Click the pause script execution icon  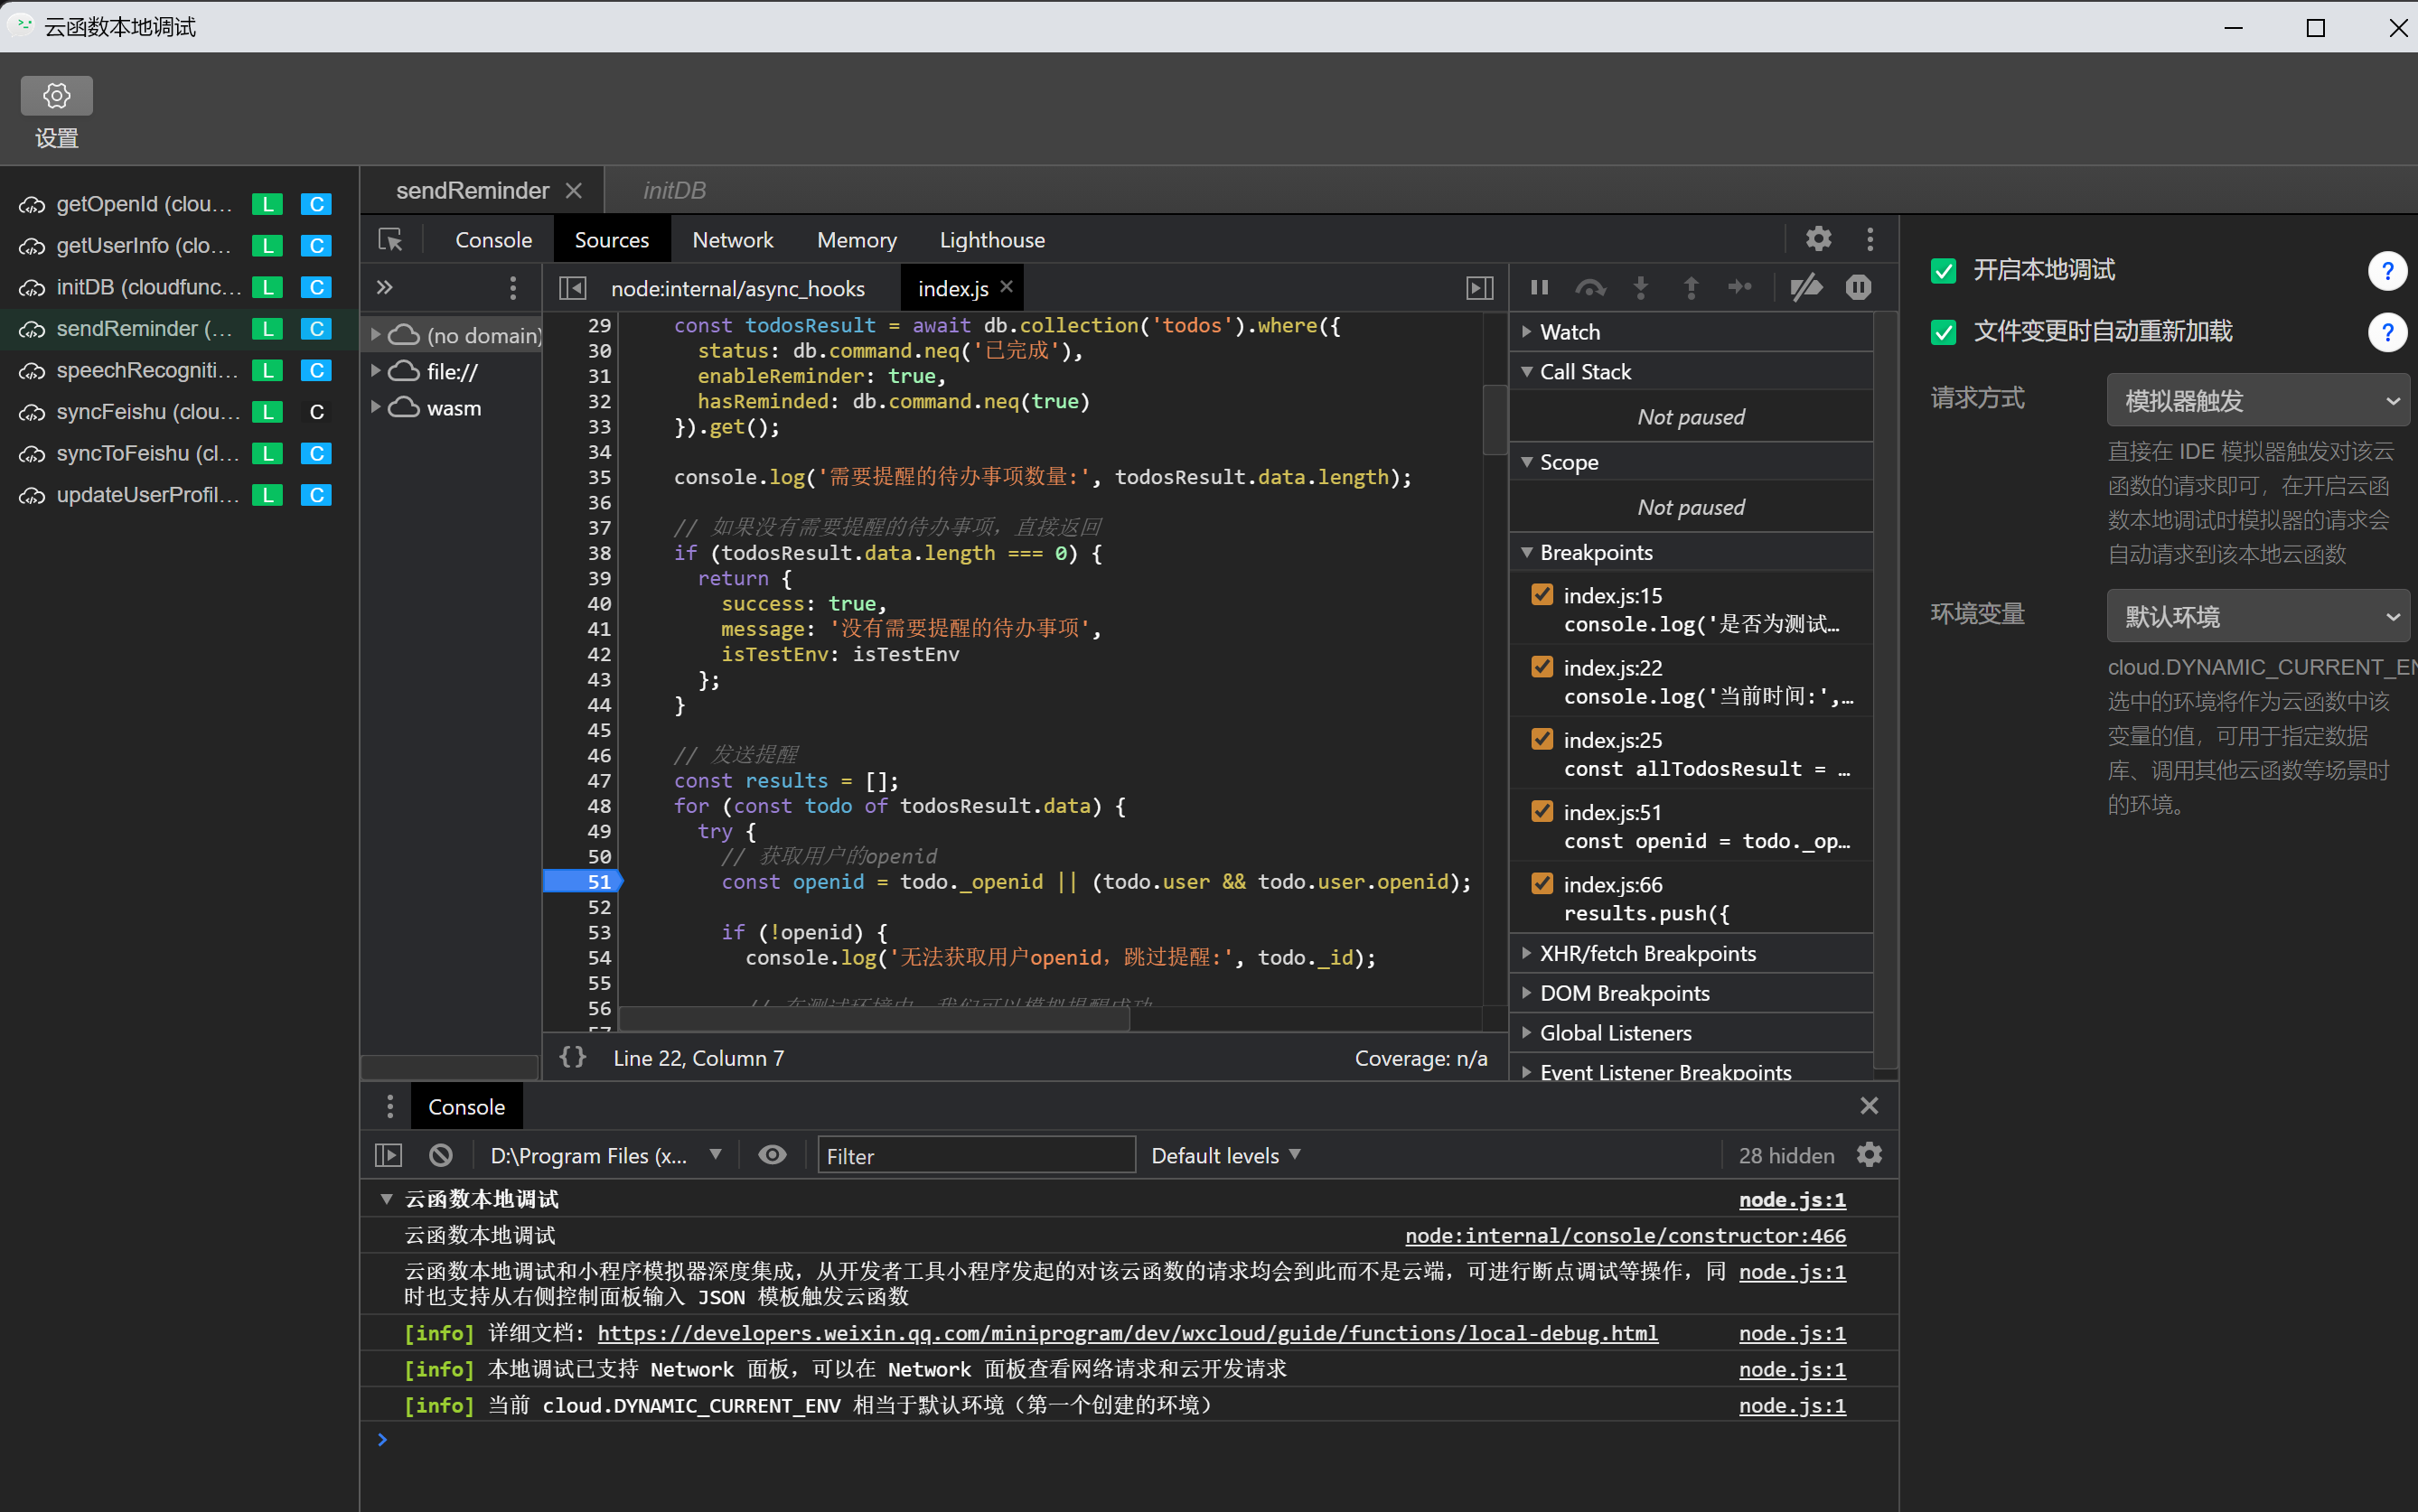point(1539,288)
